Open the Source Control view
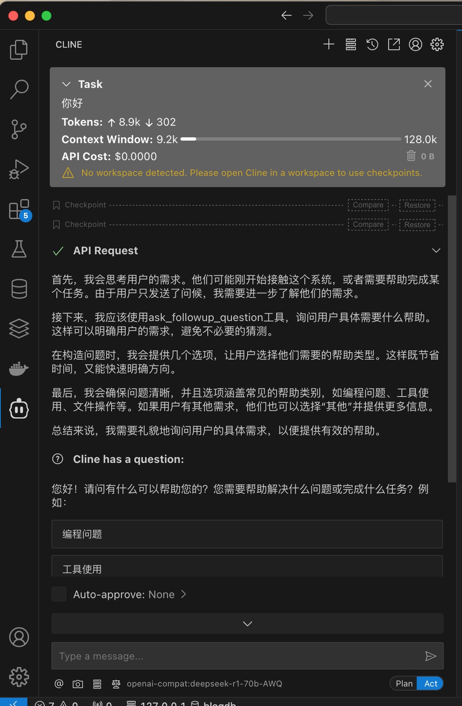Screen dimensions: 462x706 tap(19, 129)
